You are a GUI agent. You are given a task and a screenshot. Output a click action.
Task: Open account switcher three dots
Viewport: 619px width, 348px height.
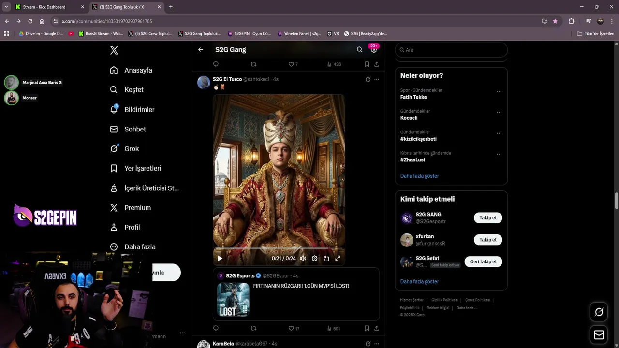(x=182, y=333)
